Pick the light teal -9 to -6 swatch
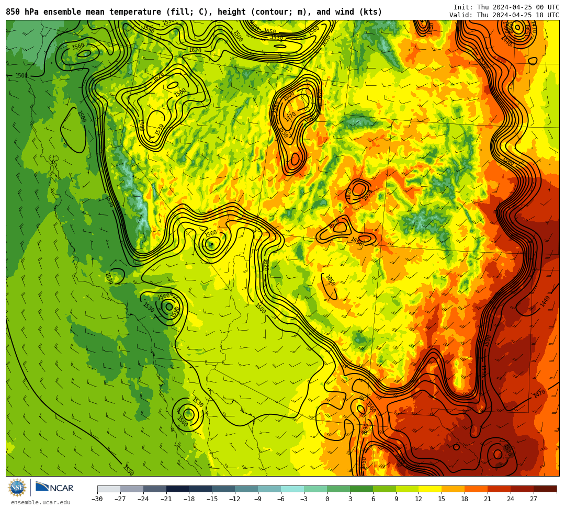The image size is (565, 509). [x=269, y=489]
